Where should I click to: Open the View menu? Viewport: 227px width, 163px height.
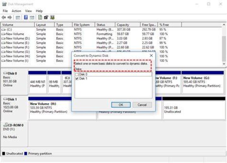(28, 11)
